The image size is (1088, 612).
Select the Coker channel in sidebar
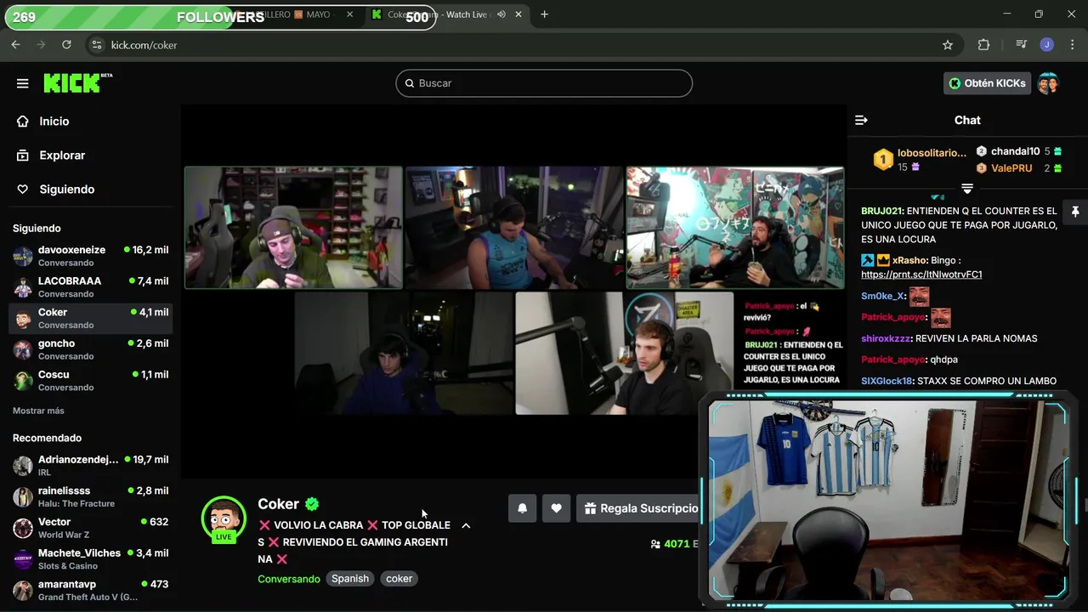coord(91,319)
